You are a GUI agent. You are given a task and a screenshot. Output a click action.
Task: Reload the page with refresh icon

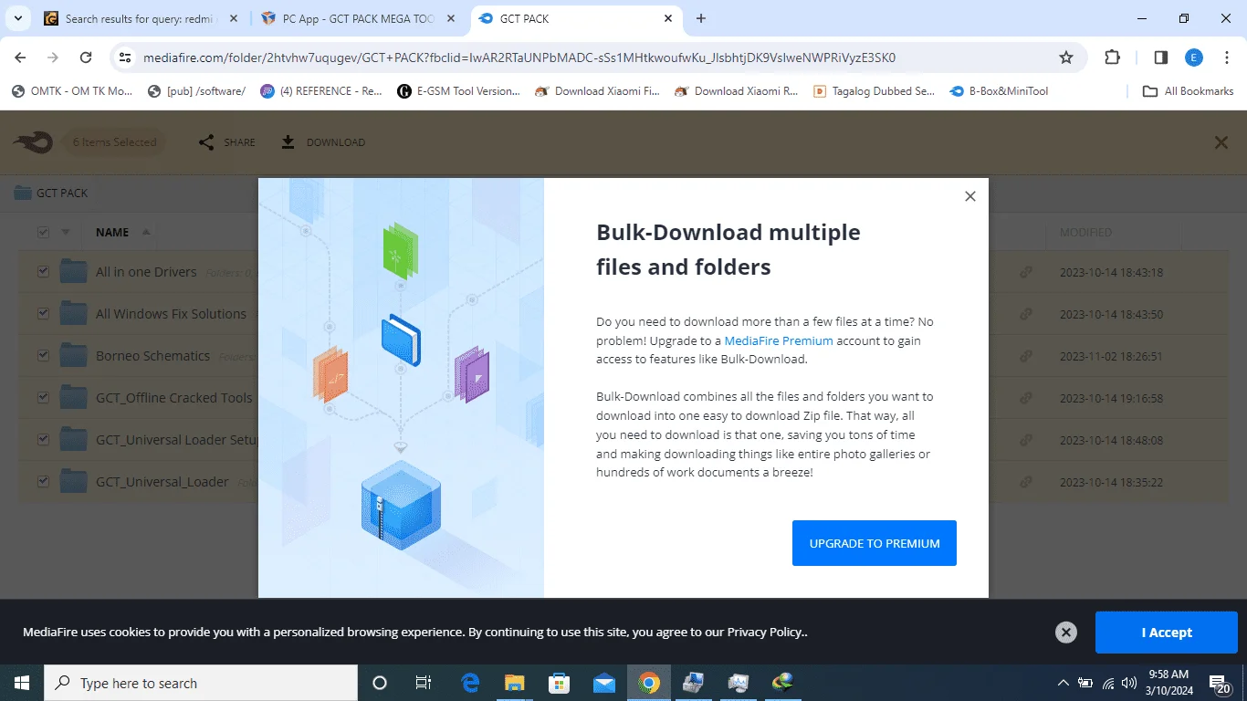click(86, 58)
